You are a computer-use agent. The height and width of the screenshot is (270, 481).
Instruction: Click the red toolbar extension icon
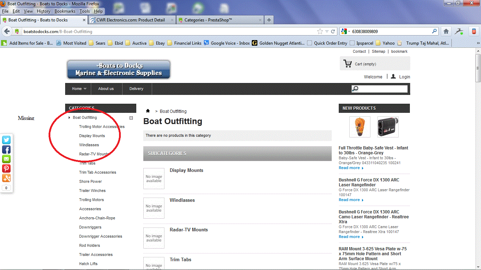474,31
